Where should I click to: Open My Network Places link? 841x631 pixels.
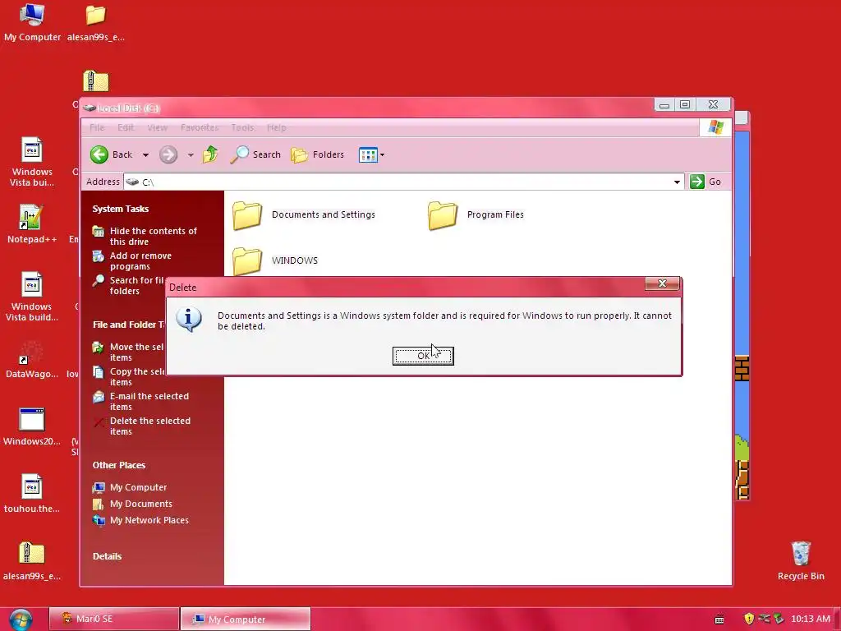149,520
